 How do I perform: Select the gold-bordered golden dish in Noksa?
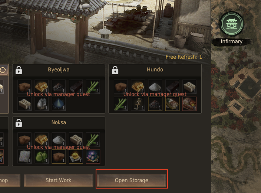pyautogui.click(x=76, y=156)
